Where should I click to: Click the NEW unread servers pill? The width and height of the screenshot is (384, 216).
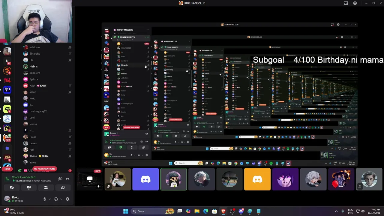[7, 169]
